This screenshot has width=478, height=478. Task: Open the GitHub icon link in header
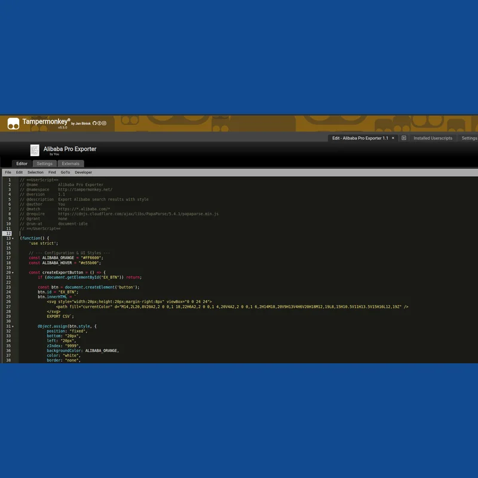[94, 124]
